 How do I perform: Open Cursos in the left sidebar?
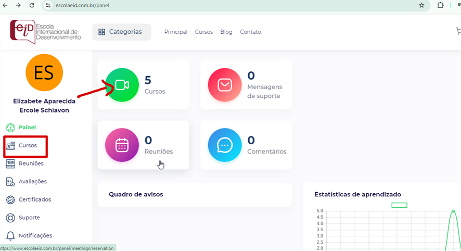point(28,146)
